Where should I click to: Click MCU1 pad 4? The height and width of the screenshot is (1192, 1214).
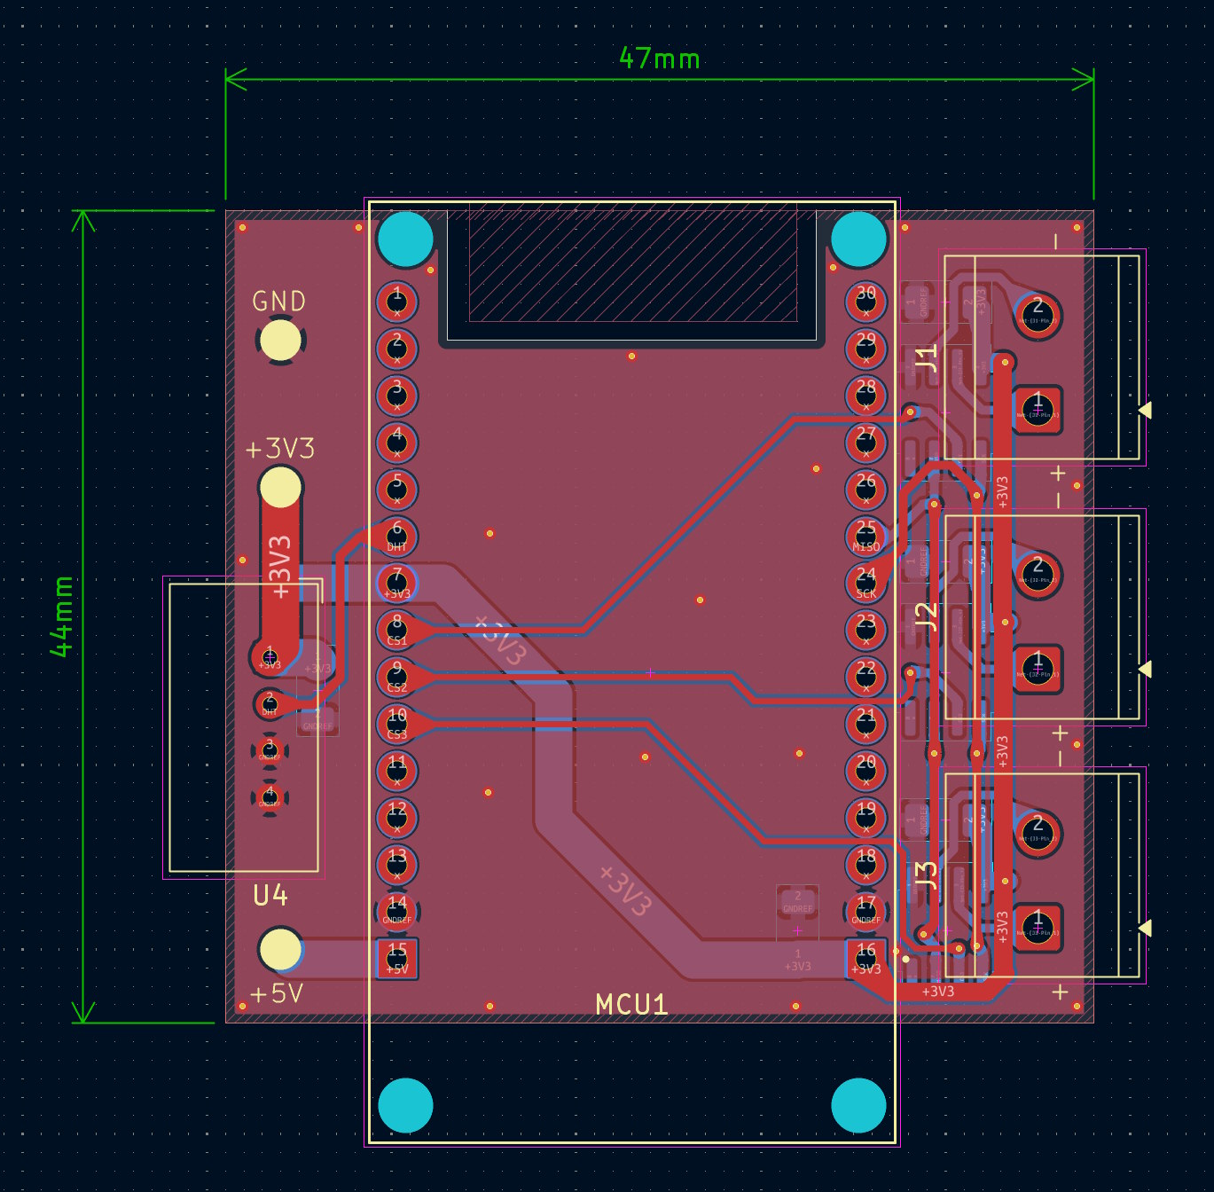pos(397,442)
